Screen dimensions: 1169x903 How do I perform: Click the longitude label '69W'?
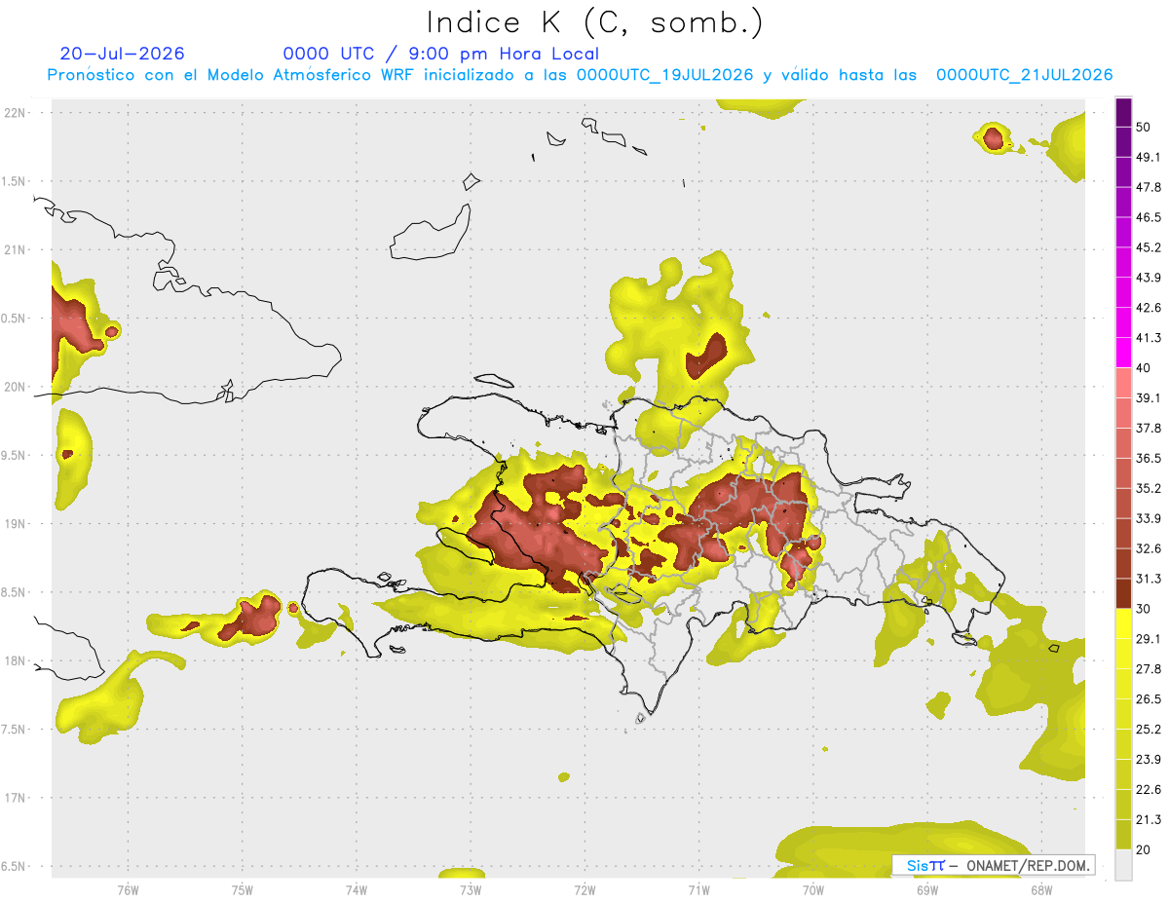pyautogui.click(x=927, y=890)
